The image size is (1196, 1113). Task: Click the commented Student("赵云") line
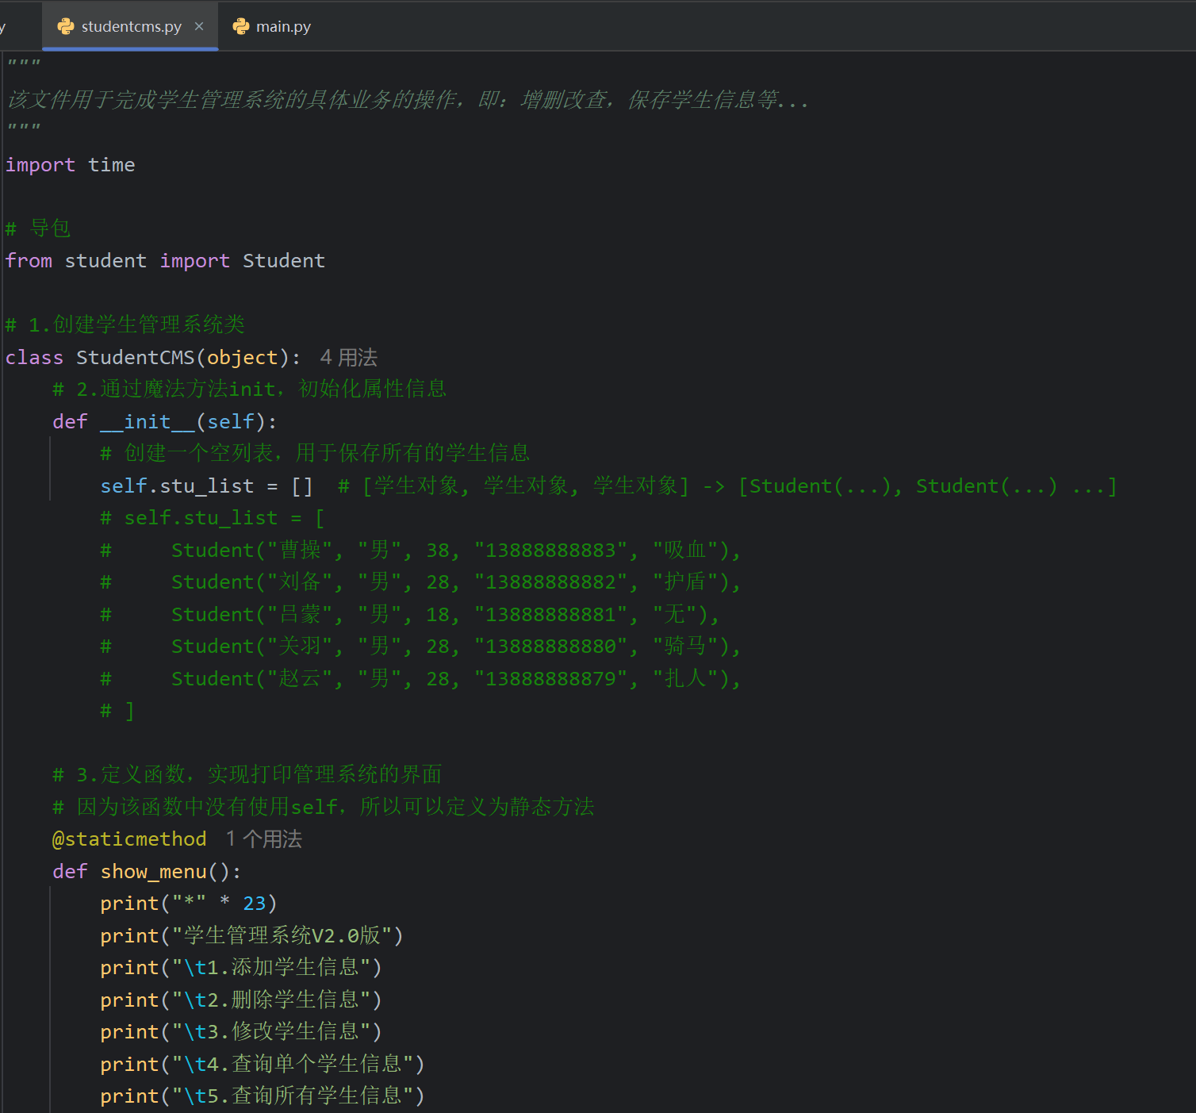tap(420, 679)
